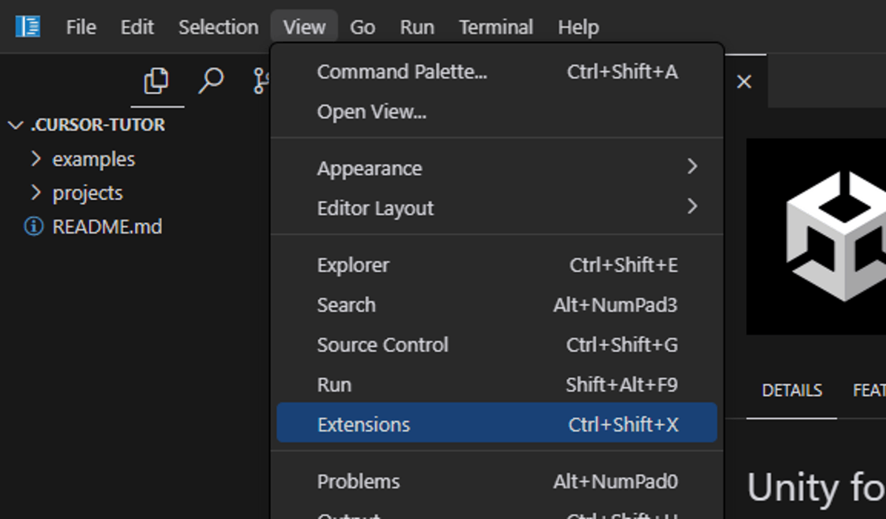
Task: Close the View menu
Action: (x=304, y=27)
